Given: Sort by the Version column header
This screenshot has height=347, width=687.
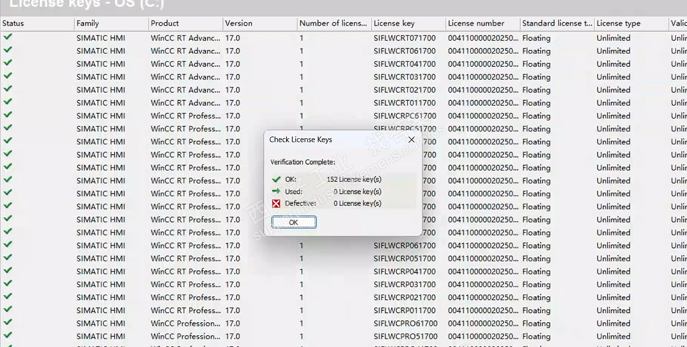Looking at the screenshot, I should [x=260, y=24].
